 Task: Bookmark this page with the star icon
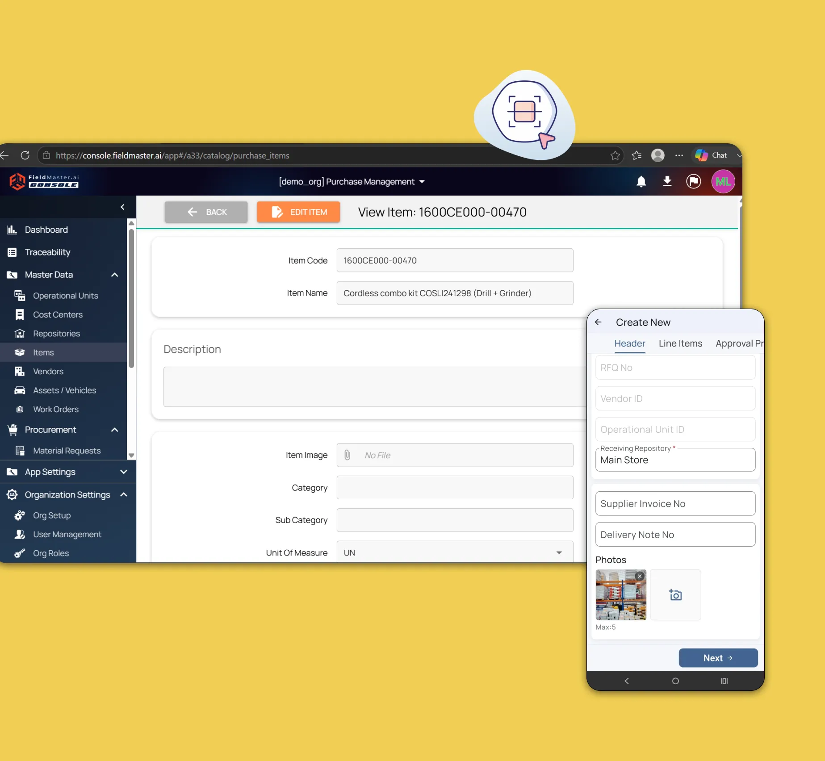tap(615, 155)
